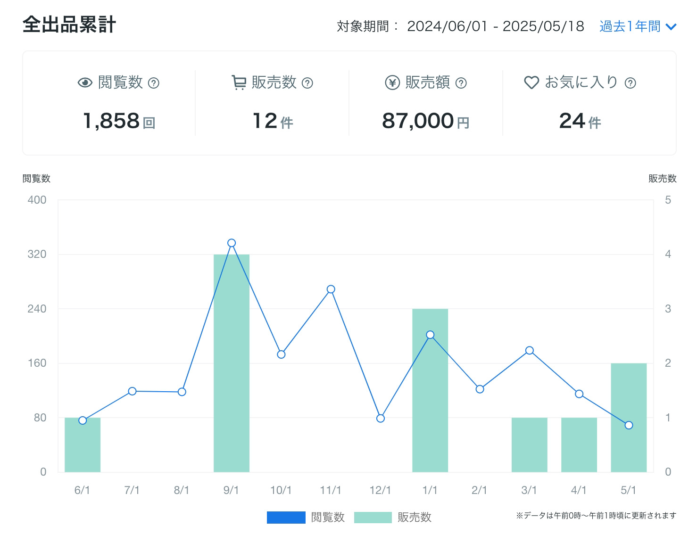Viewport: 697px width, 543px height.
Task: Select the 12/1 views data point
Action: [x=381, y=418]
